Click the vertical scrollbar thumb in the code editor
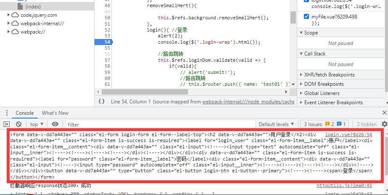Viewport: 388px width, 195px height. click(x=293, y=17)
